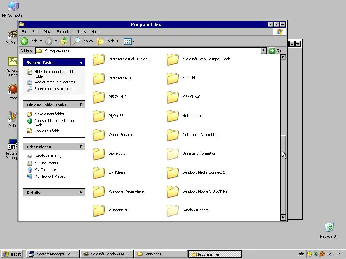This screenshot has width=346, height=259.
Task: Select the MyPal 68 folder icon
Action: [x=99, y=116]
